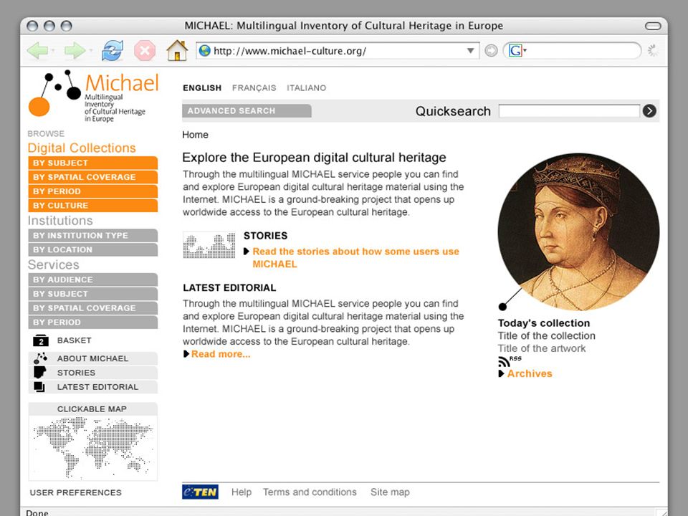Open ABOUT MICHAEL page
The image size is (688, 516).
(92, 358)
